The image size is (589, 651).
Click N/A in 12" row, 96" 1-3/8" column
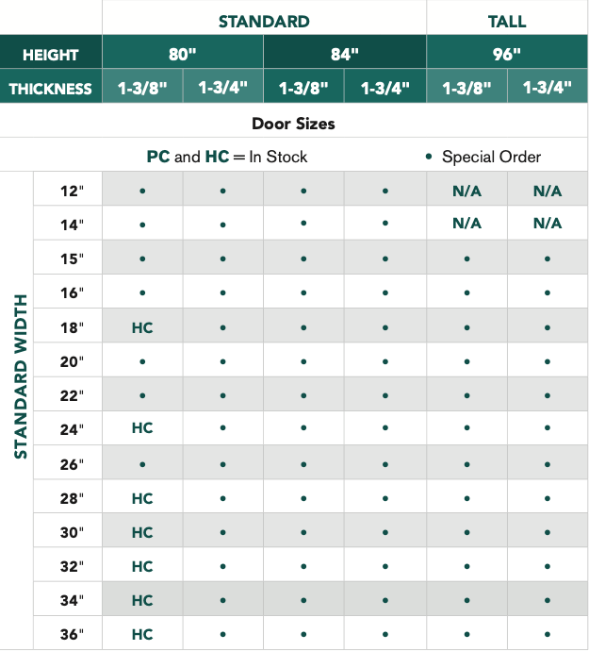coord(466,191)
